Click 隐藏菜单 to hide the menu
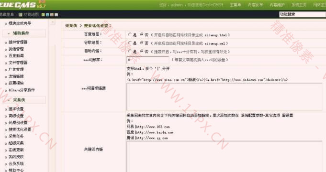 pyautogui.click(x=7, y=14)
